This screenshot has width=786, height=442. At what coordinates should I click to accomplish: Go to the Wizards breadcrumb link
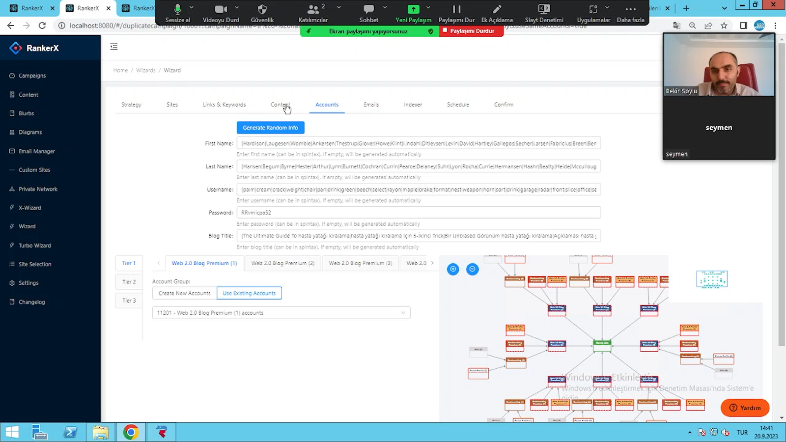pos(145,70)
